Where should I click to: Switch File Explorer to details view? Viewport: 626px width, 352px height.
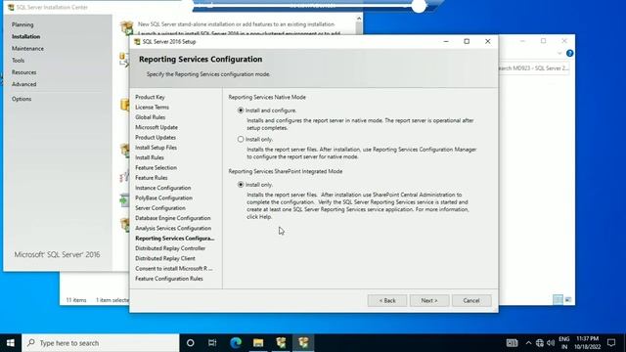pyautogui.click(x=559, y=299)
